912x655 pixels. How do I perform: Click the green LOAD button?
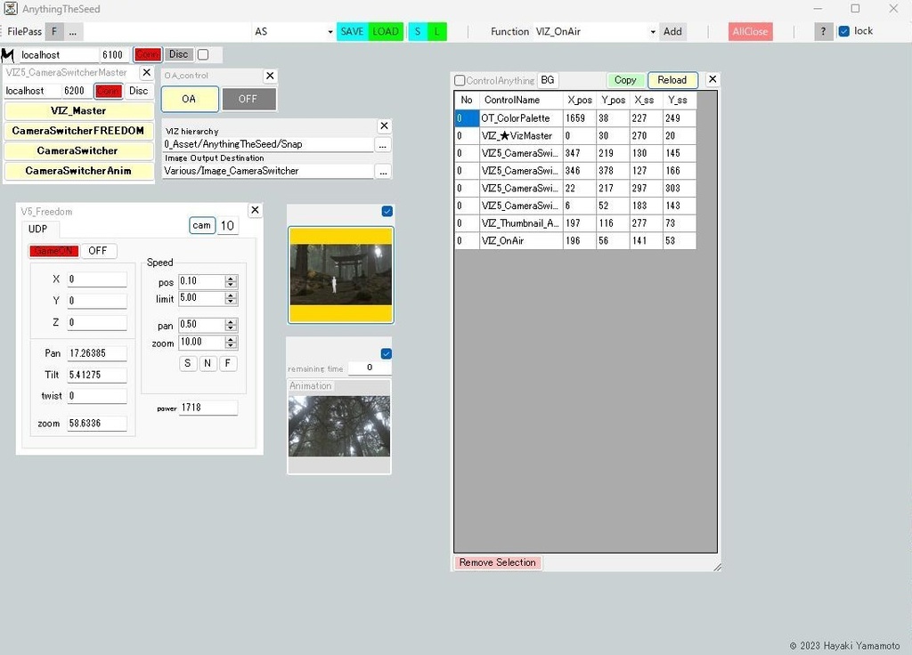tap(386, 31)
